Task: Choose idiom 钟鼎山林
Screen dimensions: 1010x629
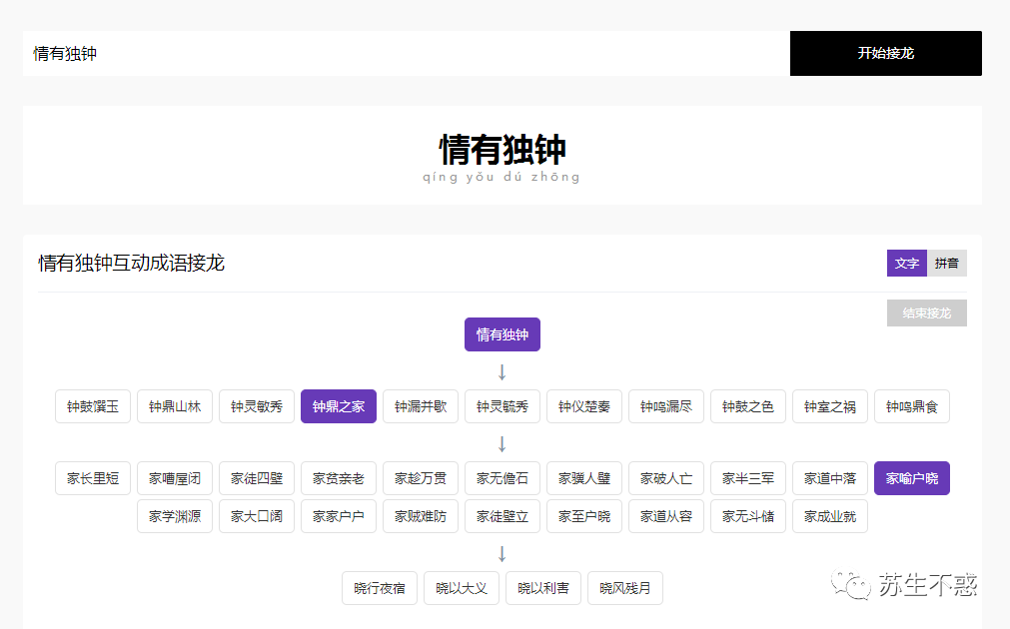Action: (x=175, y=406)
